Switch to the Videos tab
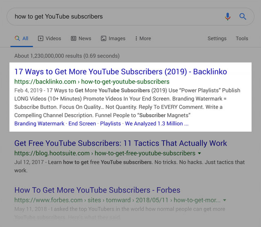The image size is (261, 227). click(50, 38)
